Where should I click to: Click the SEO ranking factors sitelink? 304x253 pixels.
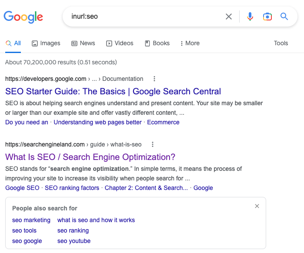tap(72, 188)
